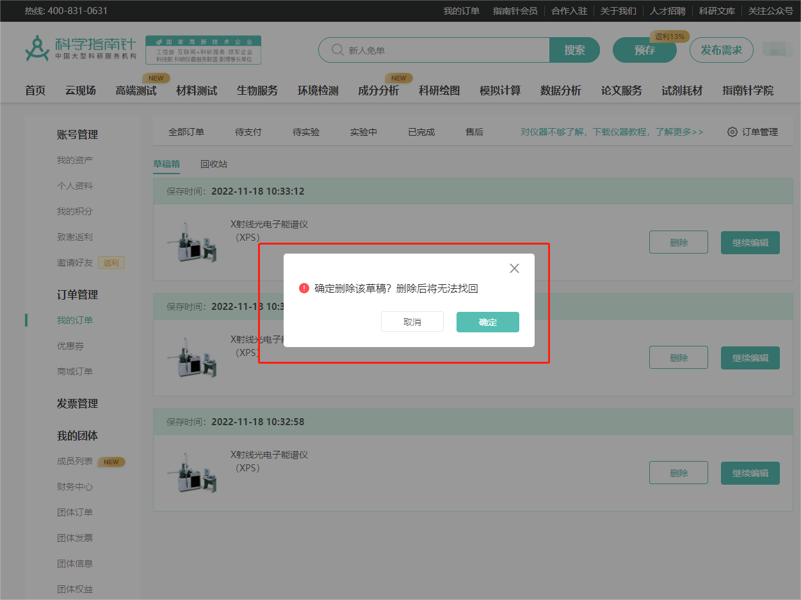Viewport: 801px width, 600px height.
Task: Open the 订单管理 settings gear icon
Action: pos(732,131)
